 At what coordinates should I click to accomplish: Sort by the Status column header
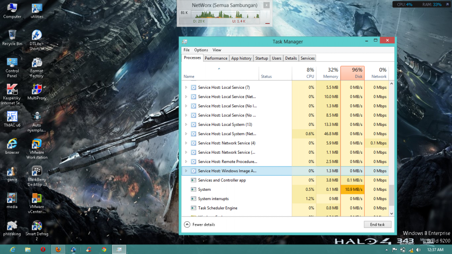coord(275,73)
